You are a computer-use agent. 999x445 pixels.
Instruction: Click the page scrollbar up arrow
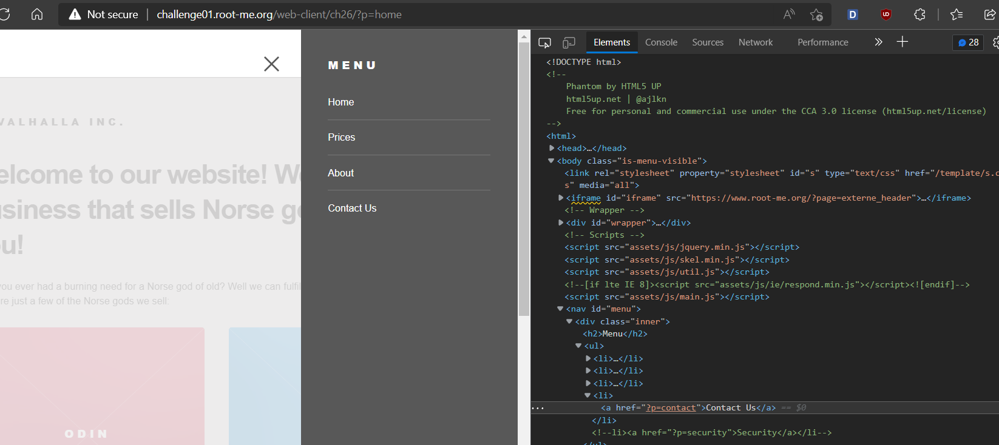(x=524, y=36)
